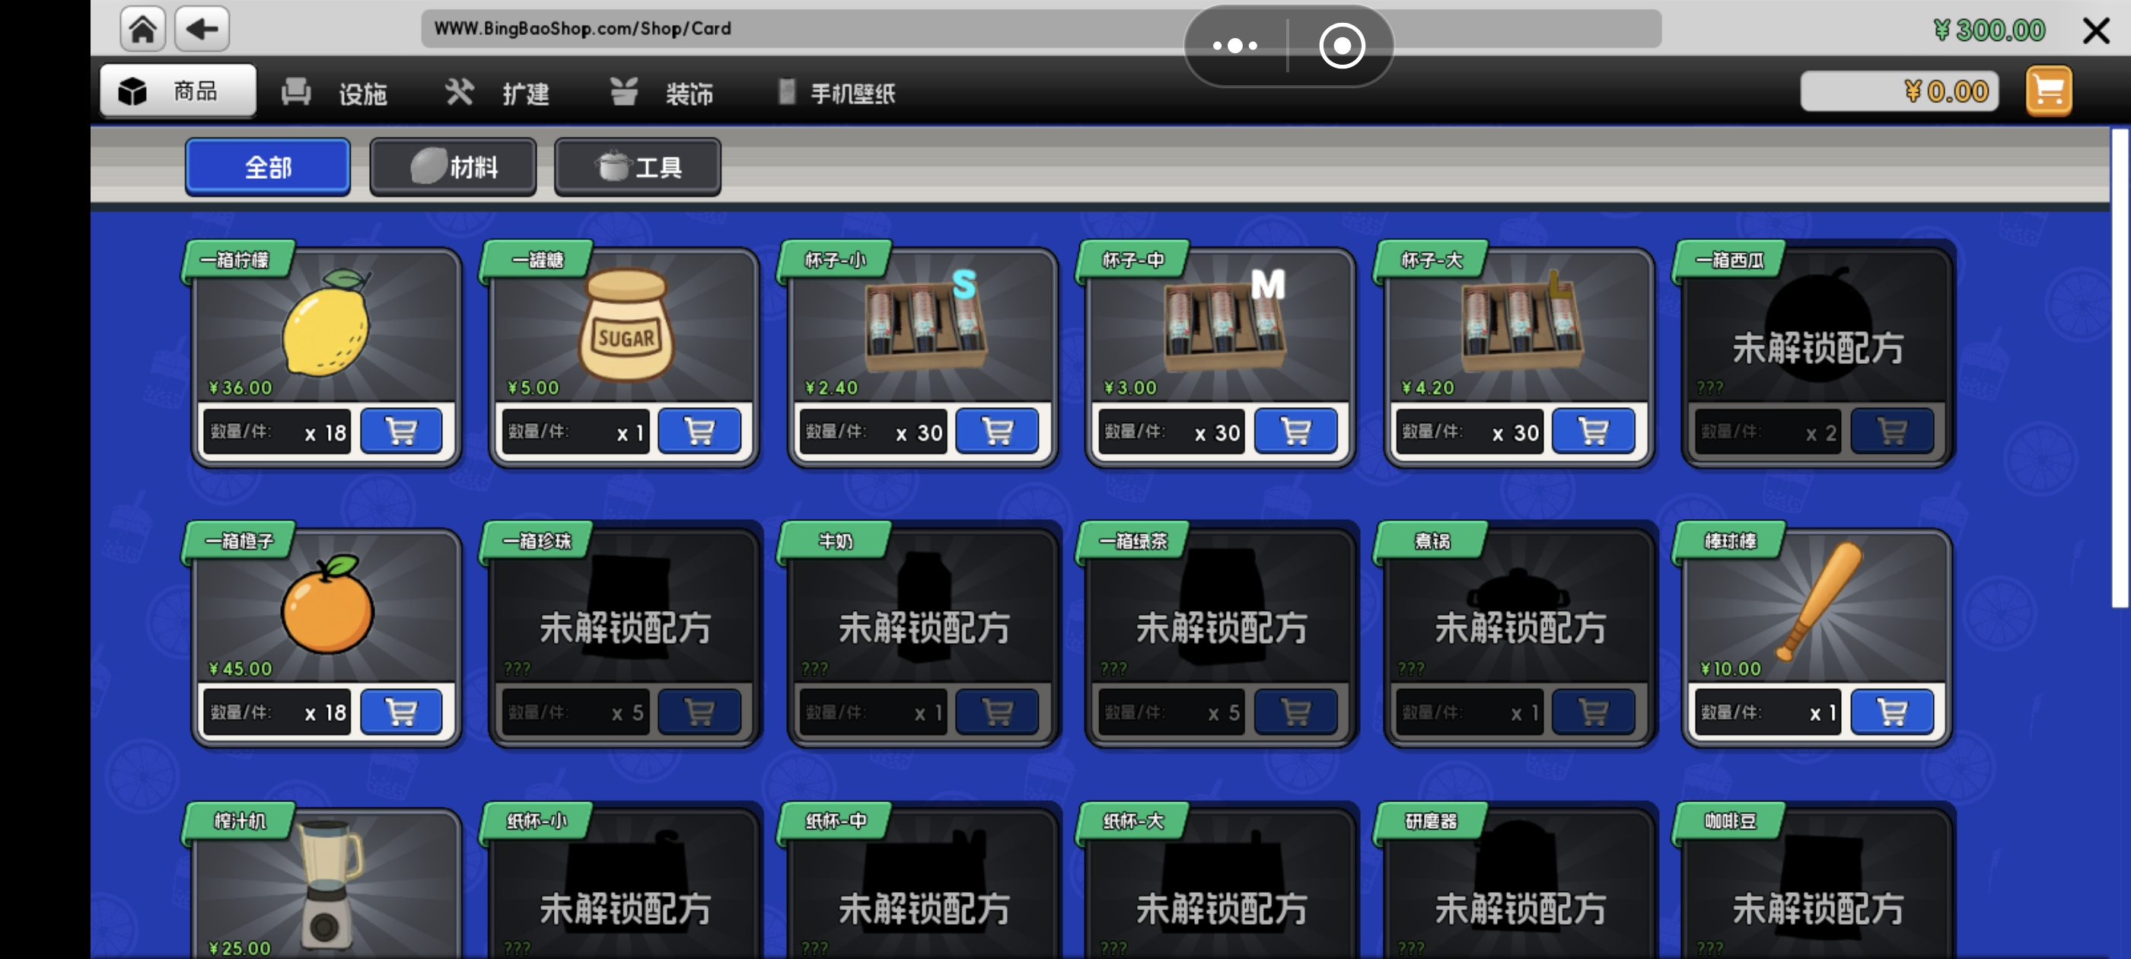The width and height of the screenshot is (2131, 959).
Task: Click the ¥10.00 baseball bat price
Action: [x=1731, y=668]
